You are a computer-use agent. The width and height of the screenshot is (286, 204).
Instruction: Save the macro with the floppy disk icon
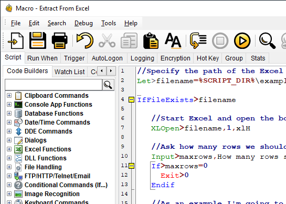tap(38, 40)
